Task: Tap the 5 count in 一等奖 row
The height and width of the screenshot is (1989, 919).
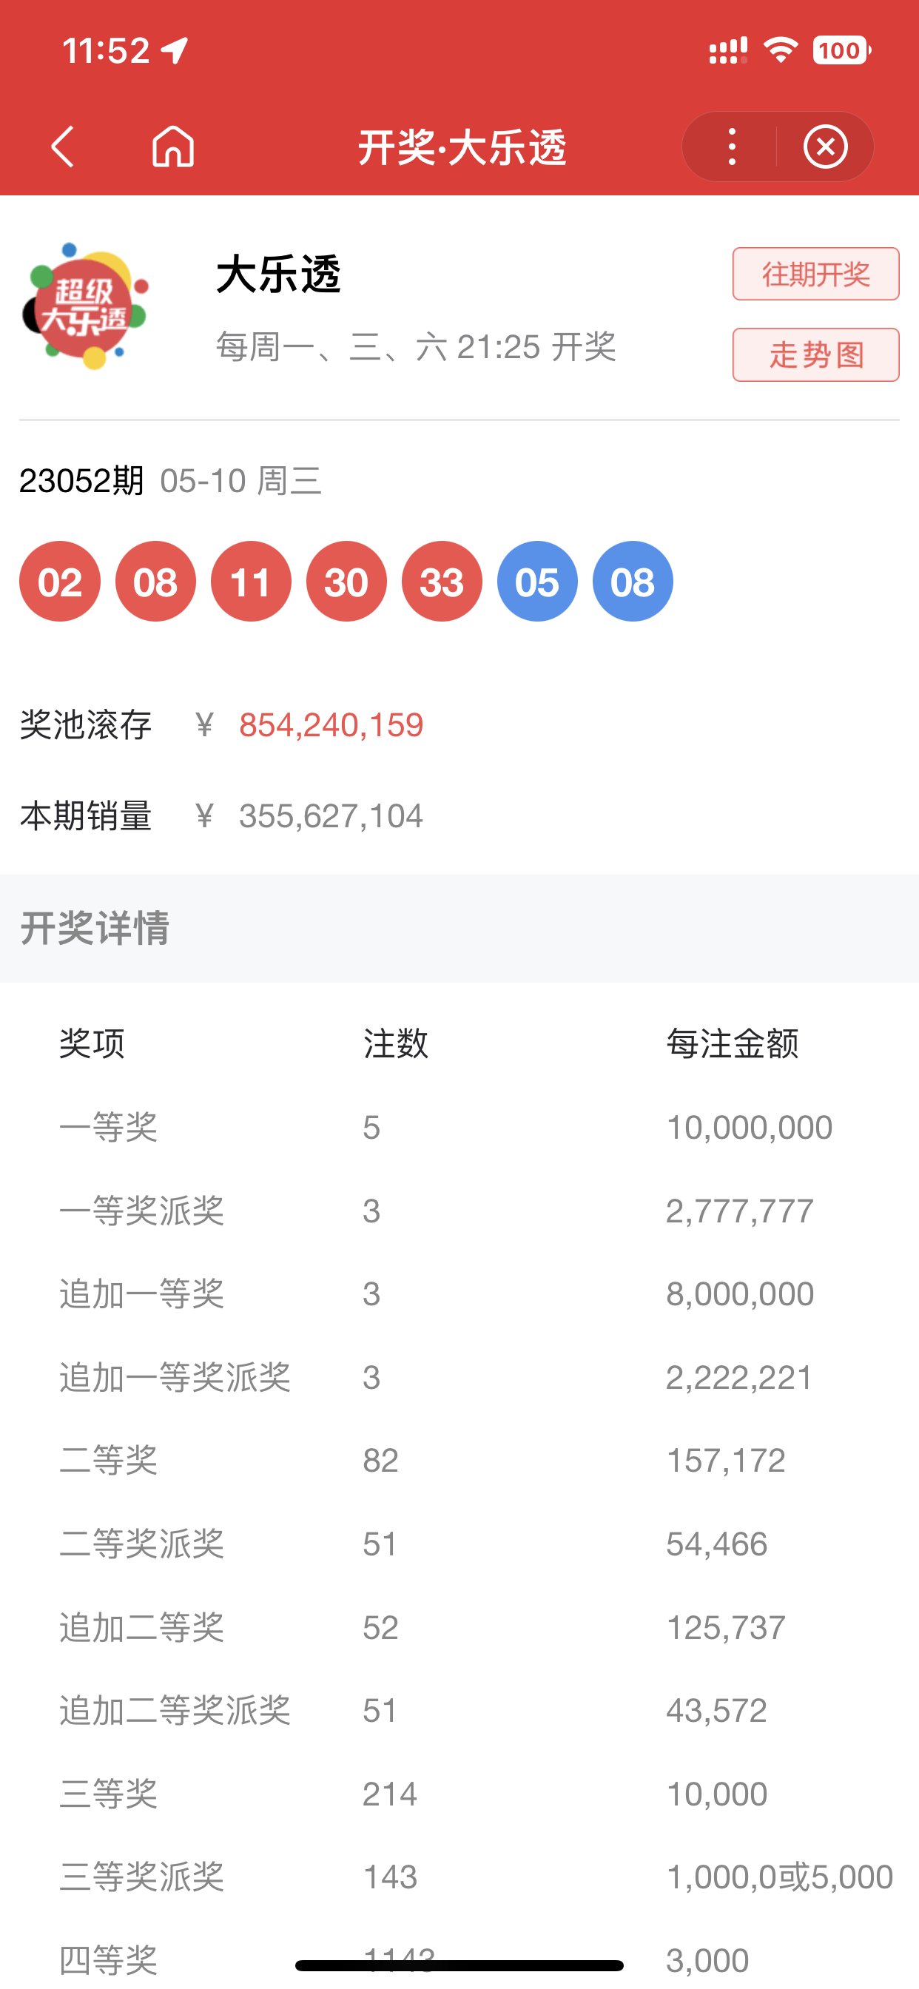Action: [x=371, y=1127]
